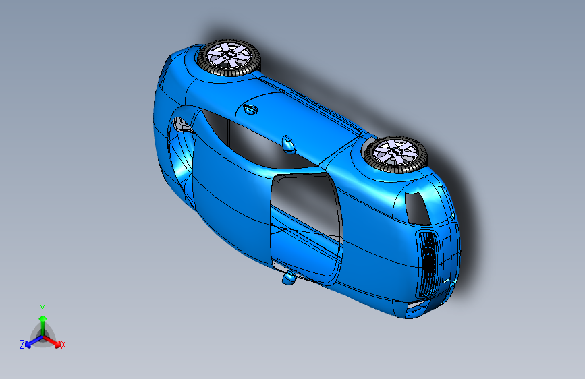Image resolution: width=585 pixels, height=379 pixels.
Task: Pick the dark headlight opening above the grille
Action: pos(417,208)
